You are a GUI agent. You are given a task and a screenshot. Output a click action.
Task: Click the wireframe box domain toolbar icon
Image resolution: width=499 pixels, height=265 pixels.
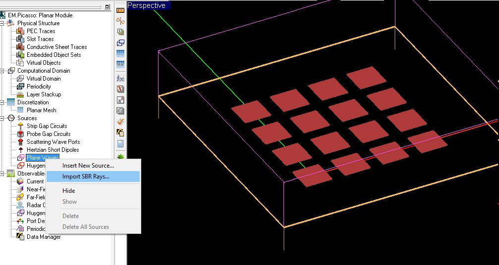120,43
